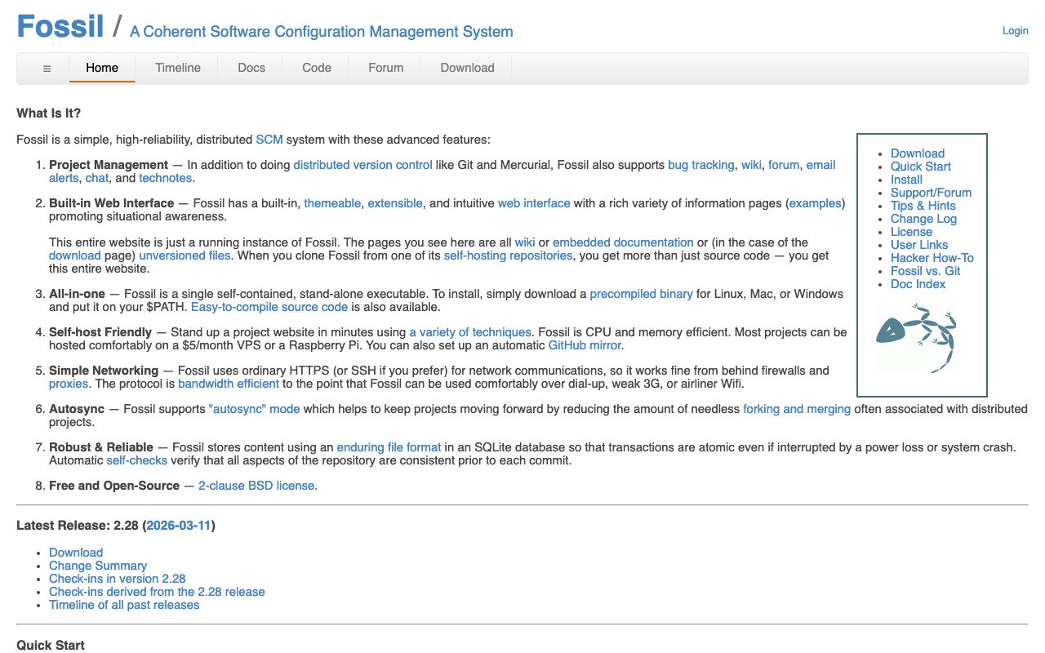Click the 'proxies' link
1045x653 pixels.
point(69,384)
